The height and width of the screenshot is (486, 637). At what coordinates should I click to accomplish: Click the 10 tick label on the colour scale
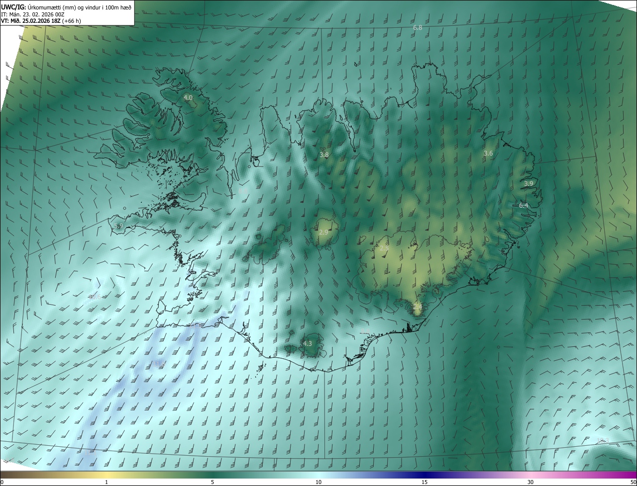pyautogui.click(x=318, y=482)
